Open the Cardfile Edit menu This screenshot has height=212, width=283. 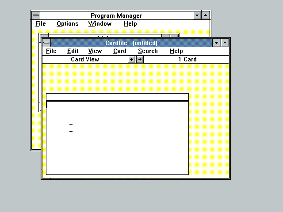click(73, 51)
